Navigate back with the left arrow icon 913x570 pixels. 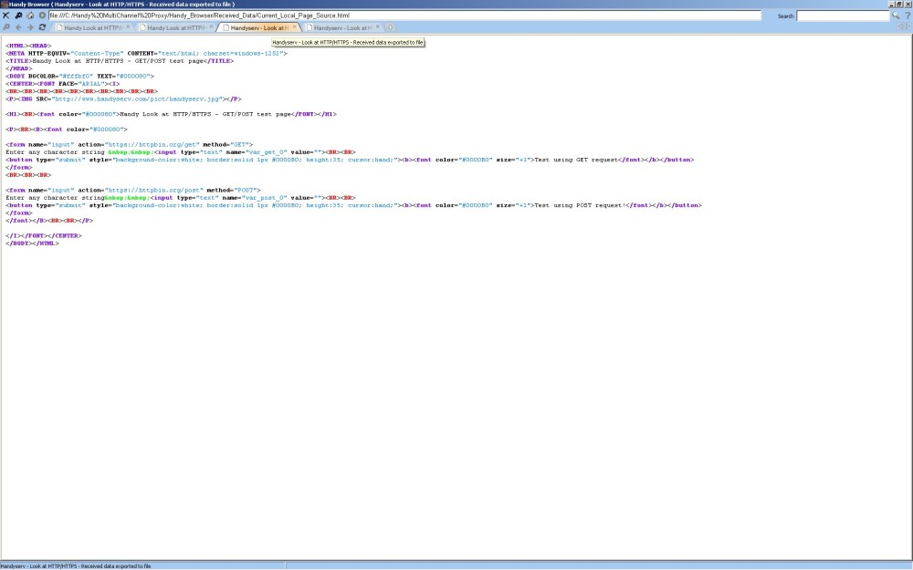[18, 27]
